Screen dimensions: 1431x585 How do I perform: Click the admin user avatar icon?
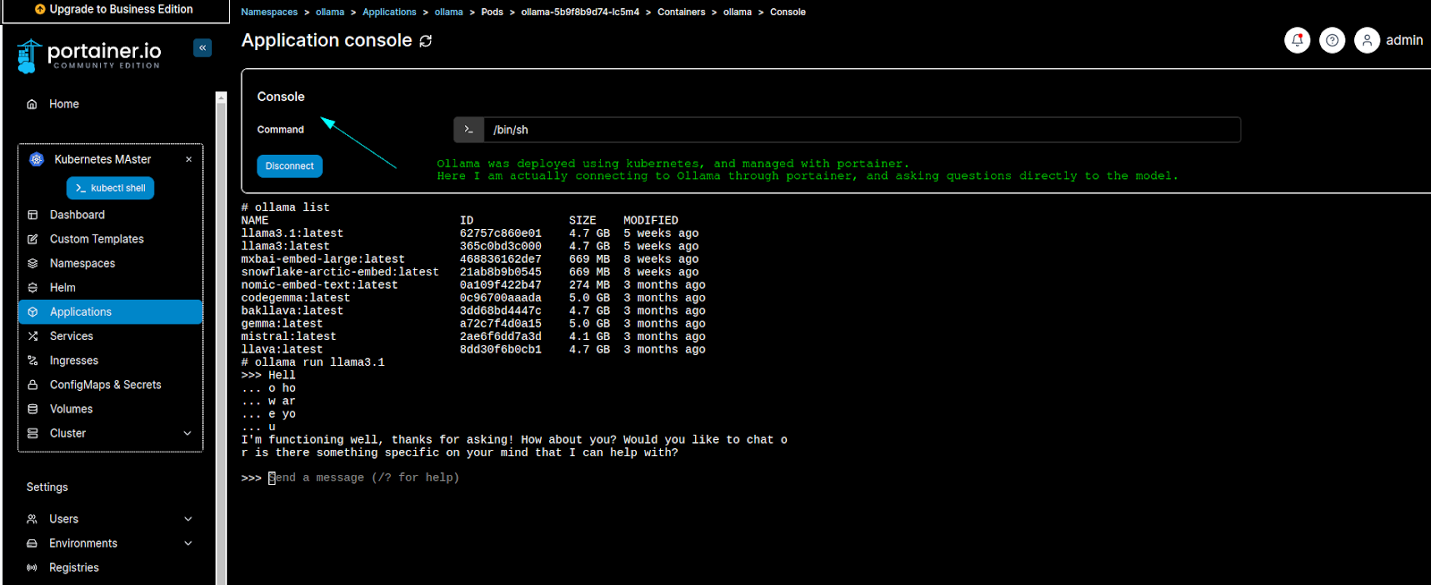1367,40
